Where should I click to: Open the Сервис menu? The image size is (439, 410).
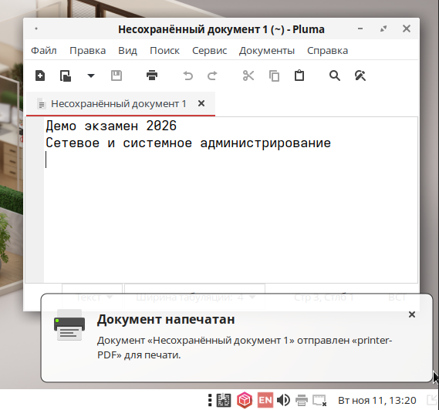tap(209, 51)
